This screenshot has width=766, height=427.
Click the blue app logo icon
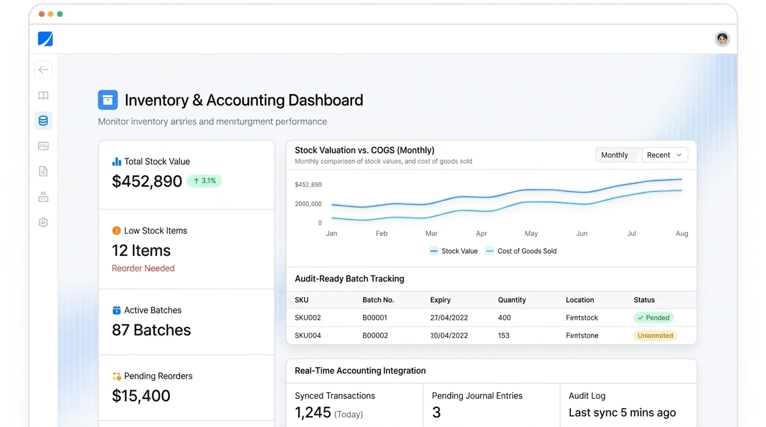tap(45, 39)
